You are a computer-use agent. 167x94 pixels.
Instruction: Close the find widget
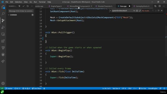click(162, 11)
